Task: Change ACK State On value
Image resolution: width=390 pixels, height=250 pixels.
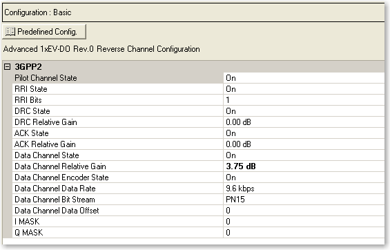Action: (304, 133)
